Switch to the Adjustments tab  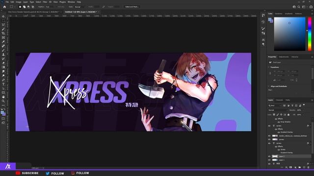point(284,57)
